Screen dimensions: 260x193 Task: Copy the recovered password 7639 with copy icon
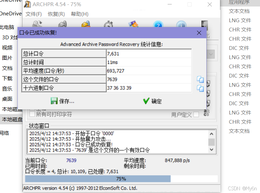[x=200, y=80]
